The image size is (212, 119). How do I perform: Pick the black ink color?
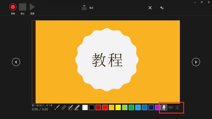point(92,107)
